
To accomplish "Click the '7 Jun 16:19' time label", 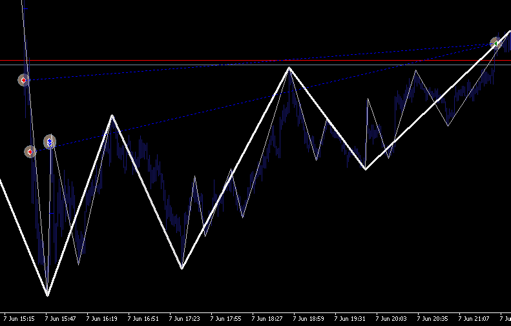I will click(101, 318).
